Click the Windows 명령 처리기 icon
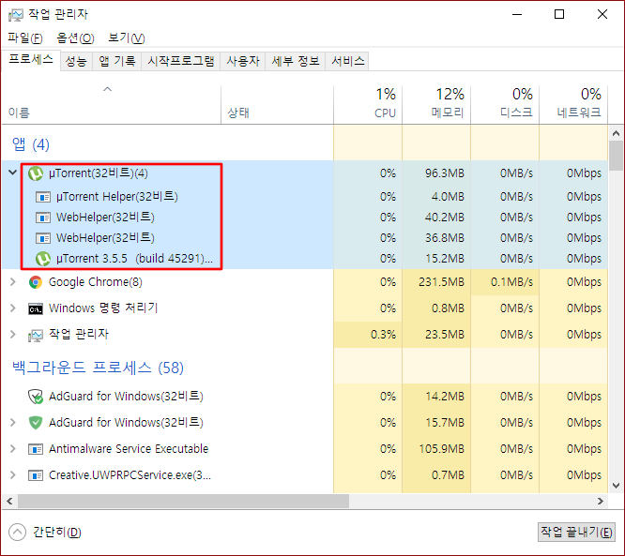The height and width of the screenshot is (556, 625). pos(36,308)
